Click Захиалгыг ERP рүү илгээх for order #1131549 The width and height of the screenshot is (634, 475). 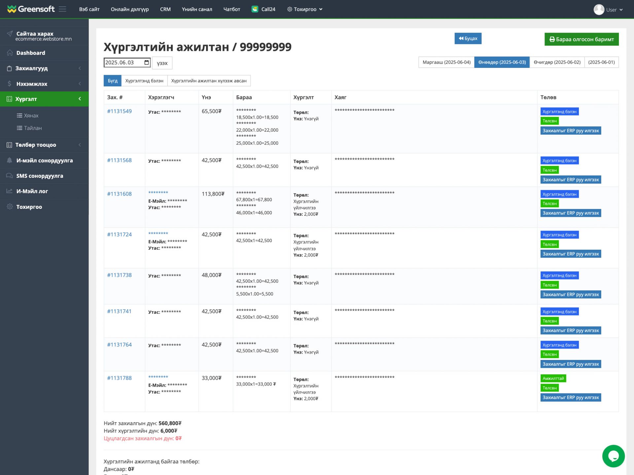pyautogui.click(x=571, y=131)
